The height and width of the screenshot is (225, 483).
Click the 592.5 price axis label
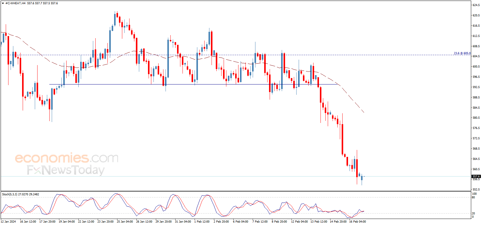pyautogui.click(x=476, y=87)
